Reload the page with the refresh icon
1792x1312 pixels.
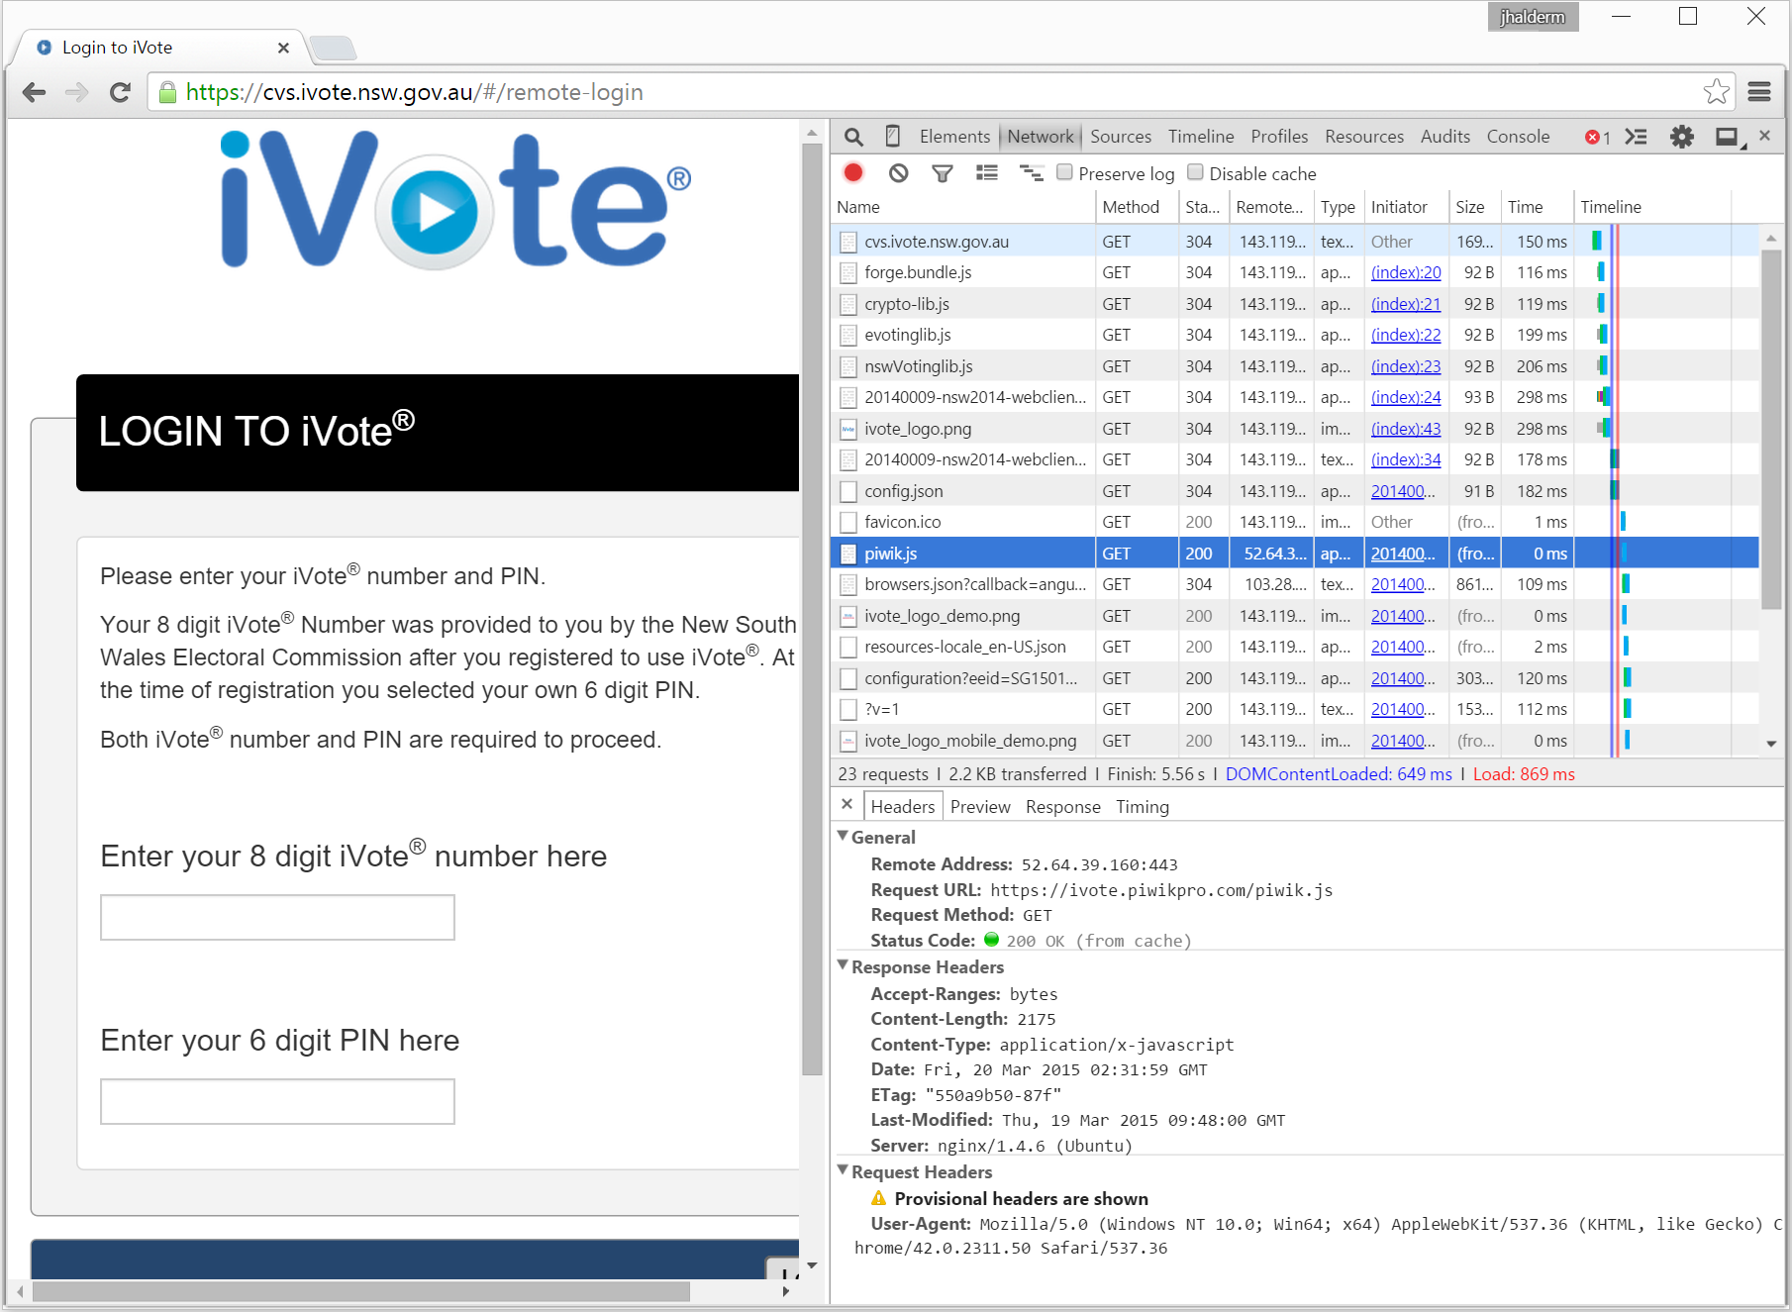tap(121, 92)
